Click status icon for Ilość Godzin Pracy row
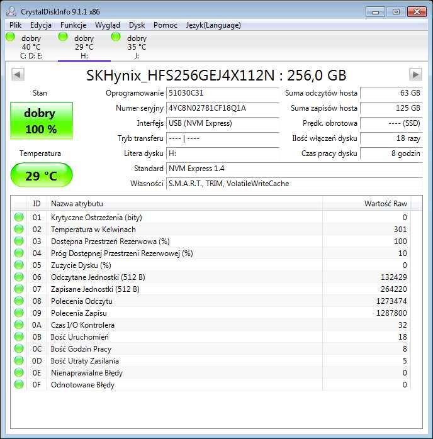This screenshot has width=433, height=439. 19,349
